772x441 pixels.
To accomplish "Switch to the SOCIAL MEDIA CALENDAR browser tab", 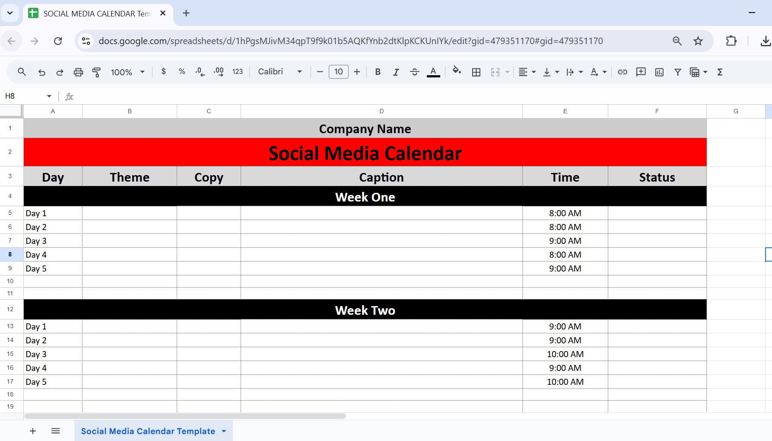I will coord(95,13).
